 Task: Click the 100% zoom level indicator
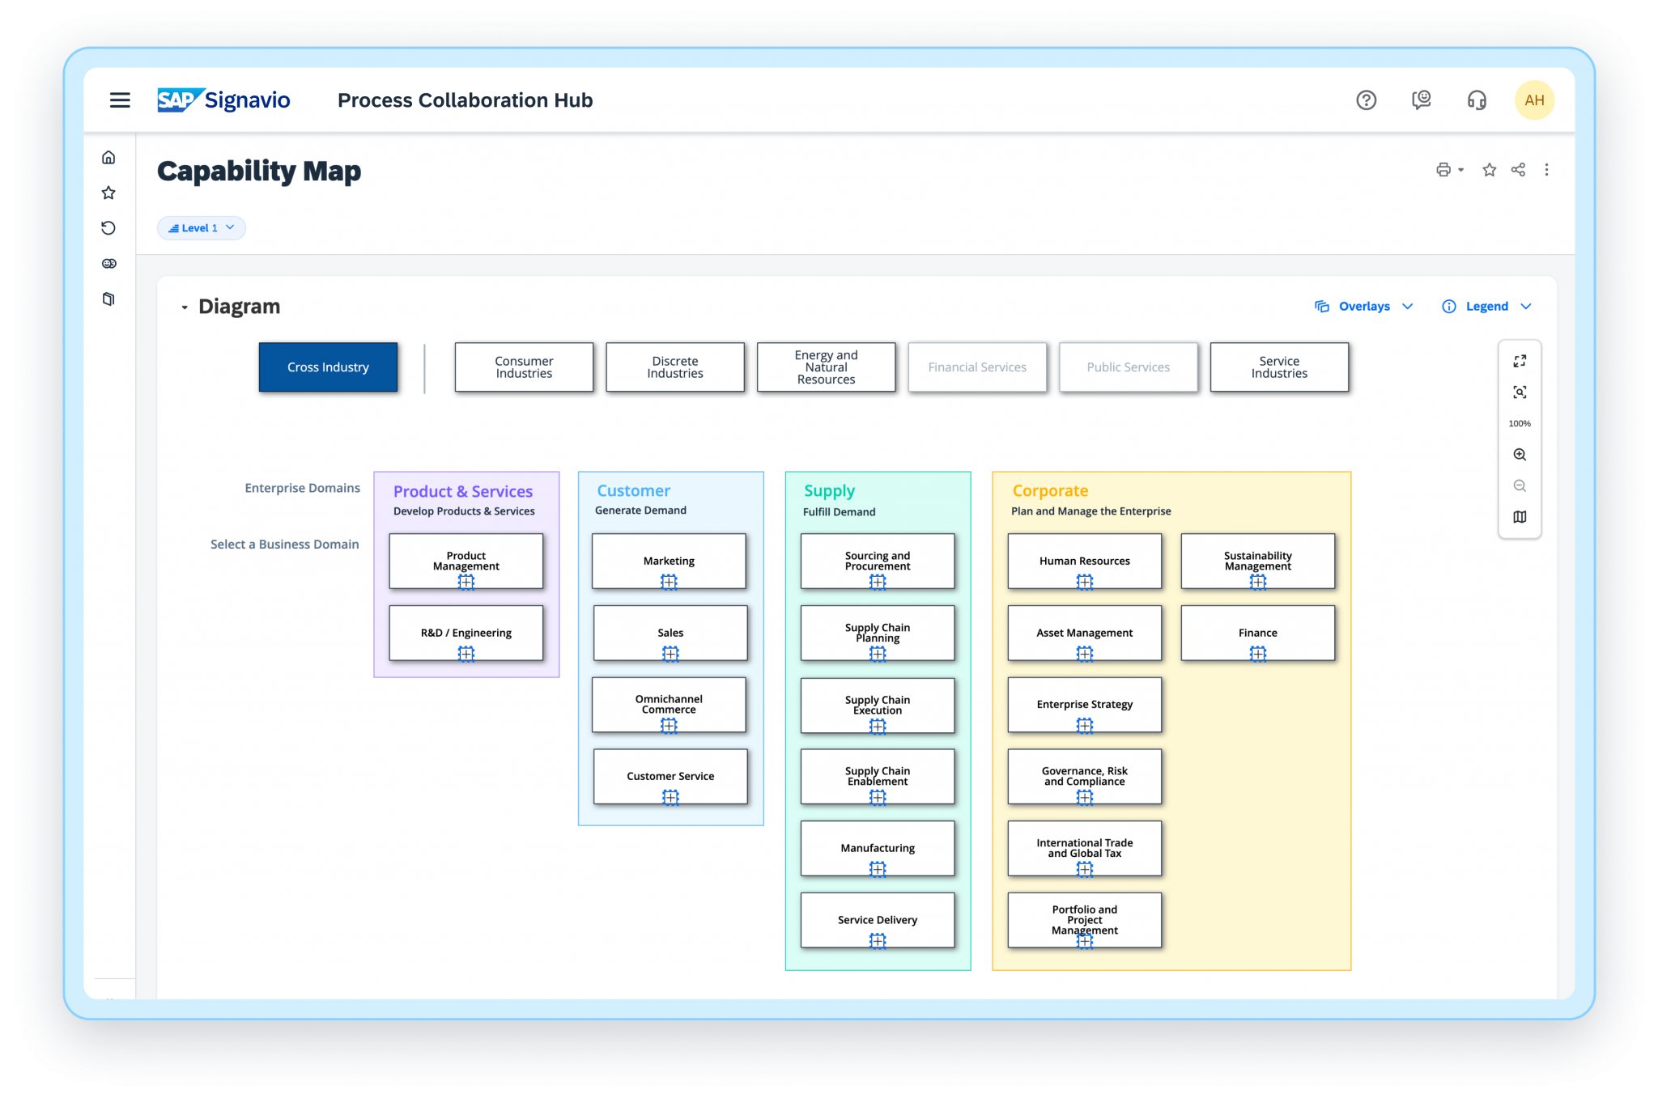[1520, 422]
